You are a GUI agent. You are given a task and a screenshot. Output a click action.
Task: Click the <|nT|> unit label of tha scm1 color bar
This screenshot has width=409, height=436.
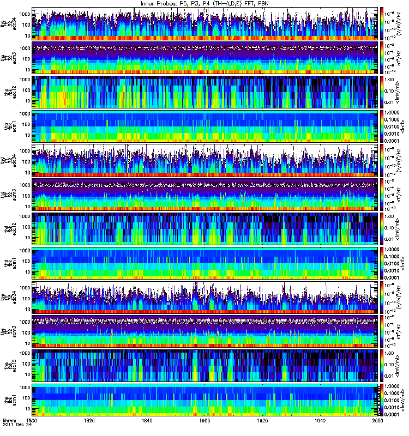402,126
